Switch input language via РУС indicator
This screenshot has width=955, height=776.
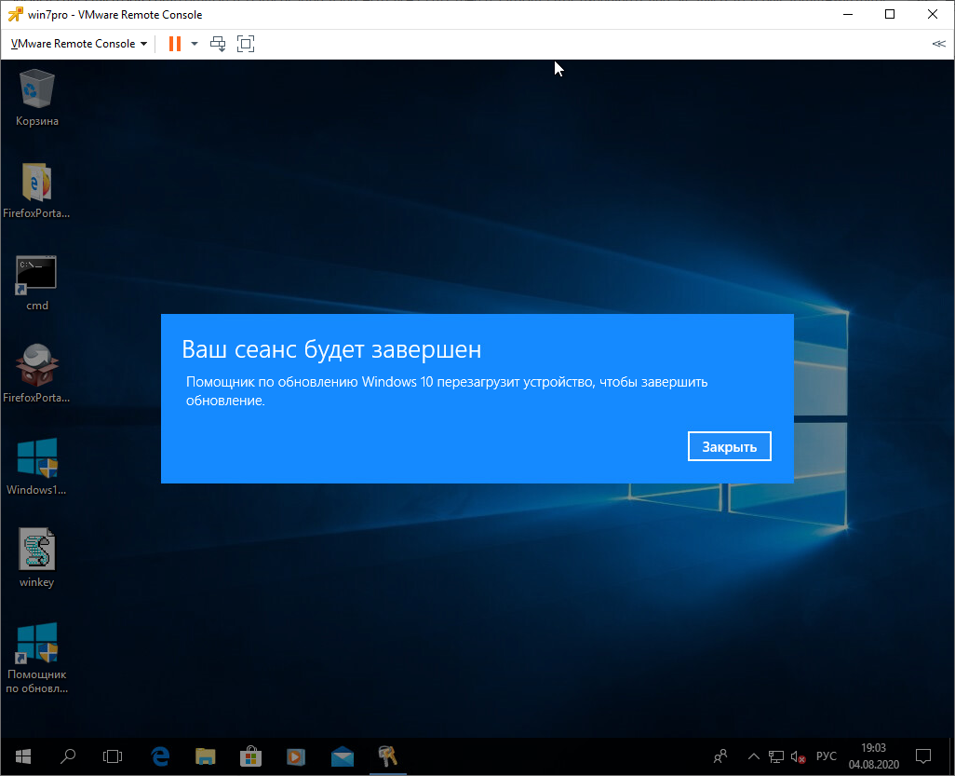pyautogui.click(x=827, y=756)
